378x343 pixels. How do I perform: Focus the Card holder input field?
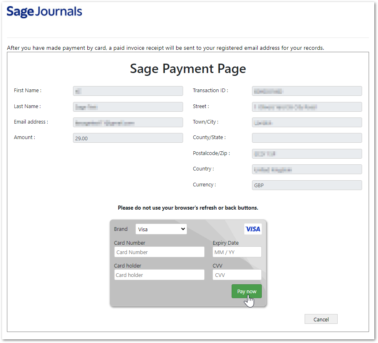point(159,275)
